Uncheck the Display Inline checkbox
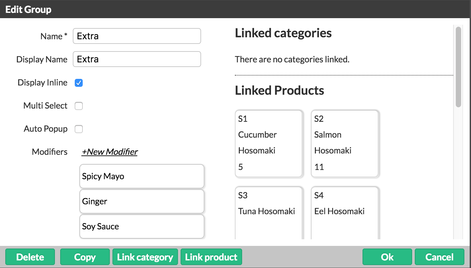The height and width of the screenshot is (268, 471). click(x=79, y=83)
